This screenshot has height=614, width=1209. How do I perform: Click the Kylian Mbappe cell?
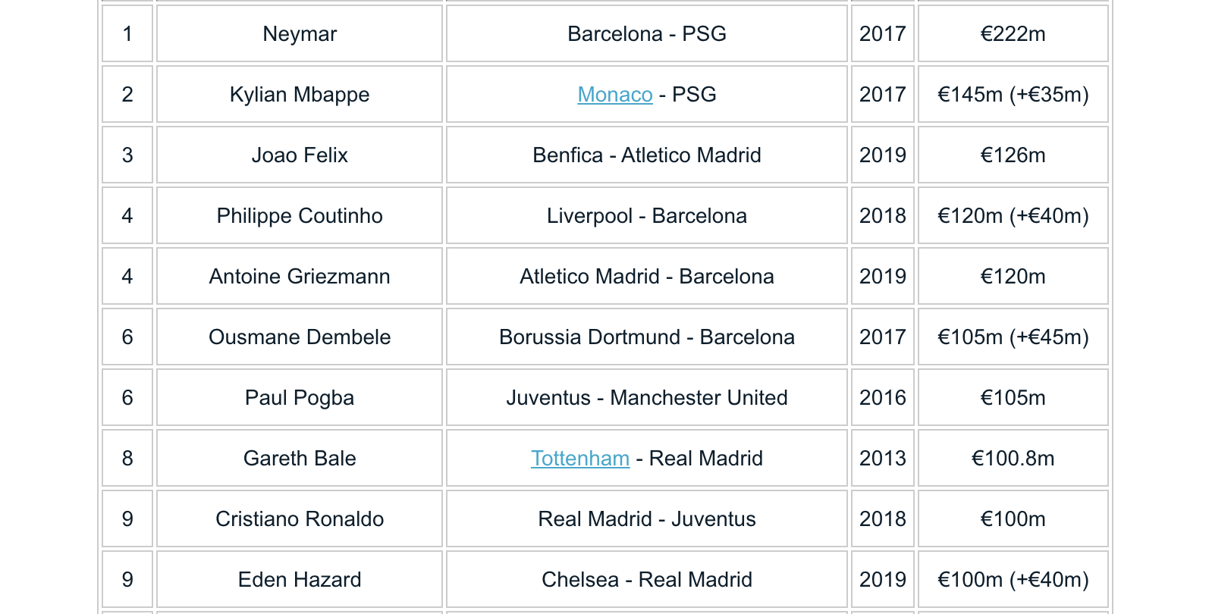[300, 94]
